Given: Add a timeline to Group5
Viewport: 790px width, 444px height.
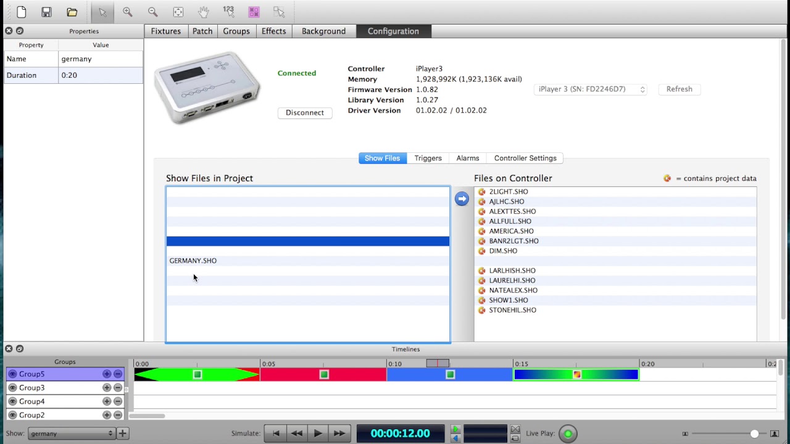Looking at the screenshot, I should pos(107,374).
